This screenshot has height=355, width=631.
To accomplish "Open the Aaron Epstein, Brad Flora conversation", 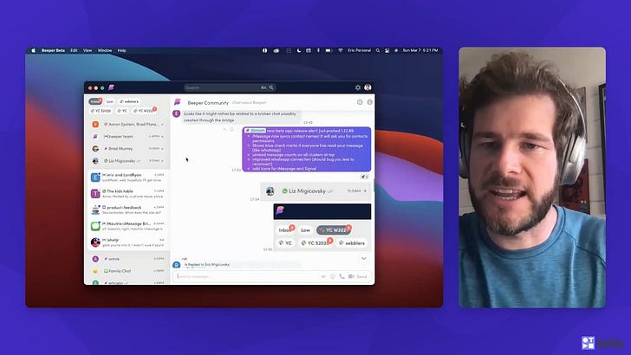I will coord(128,125).
